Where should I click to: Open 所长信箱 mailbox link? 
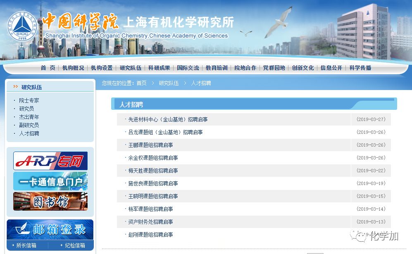(x=26, y=245)
